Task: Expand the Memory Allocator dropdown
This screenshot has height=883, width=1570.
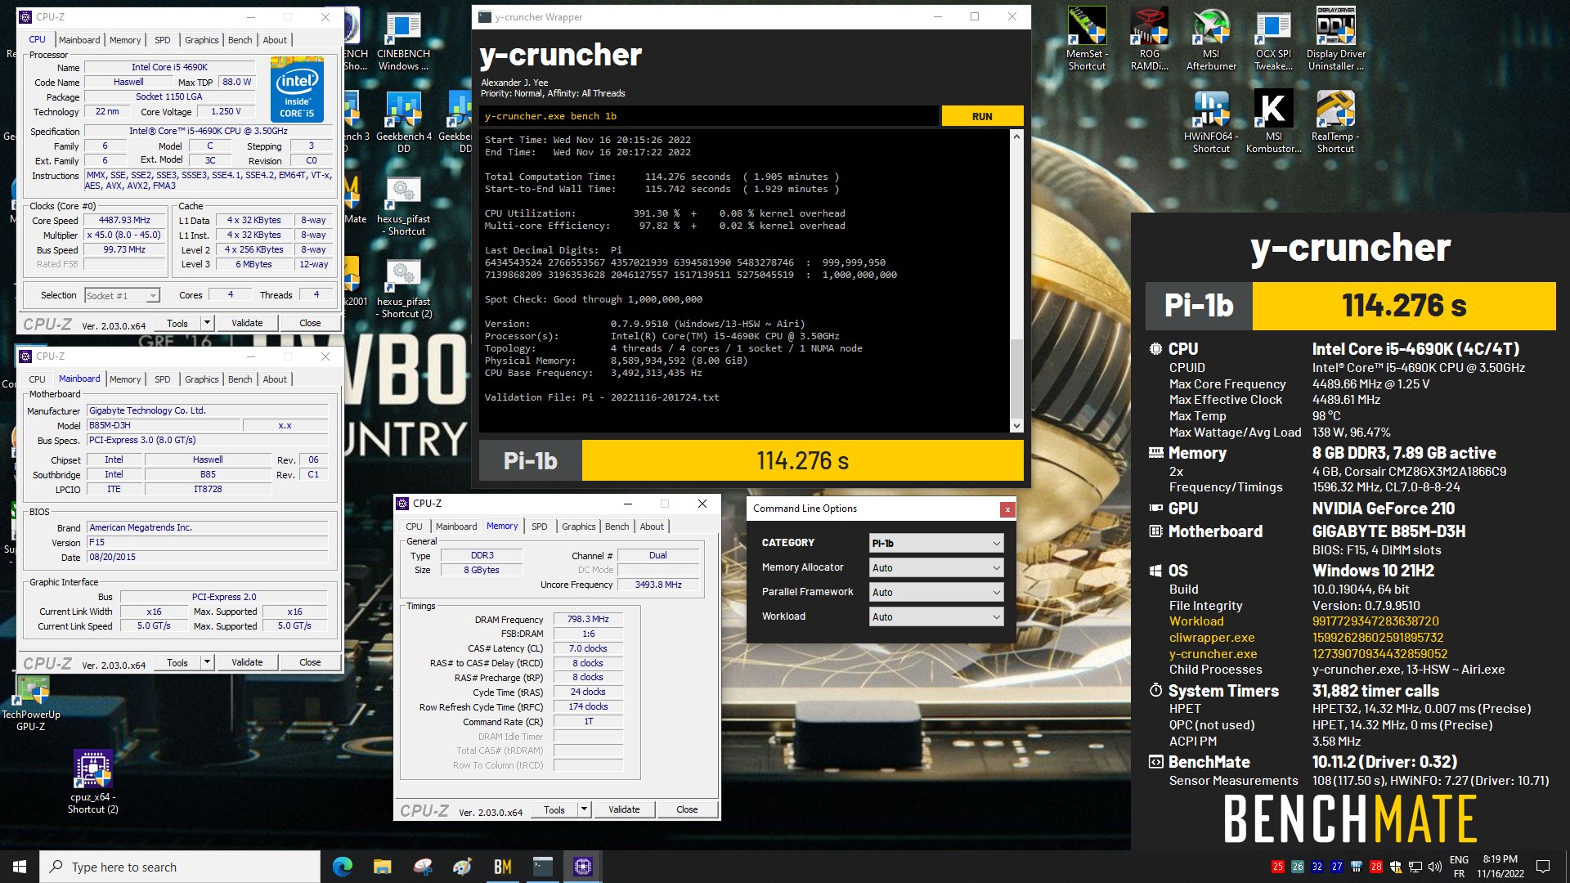Action: click(x=936, y=567)
